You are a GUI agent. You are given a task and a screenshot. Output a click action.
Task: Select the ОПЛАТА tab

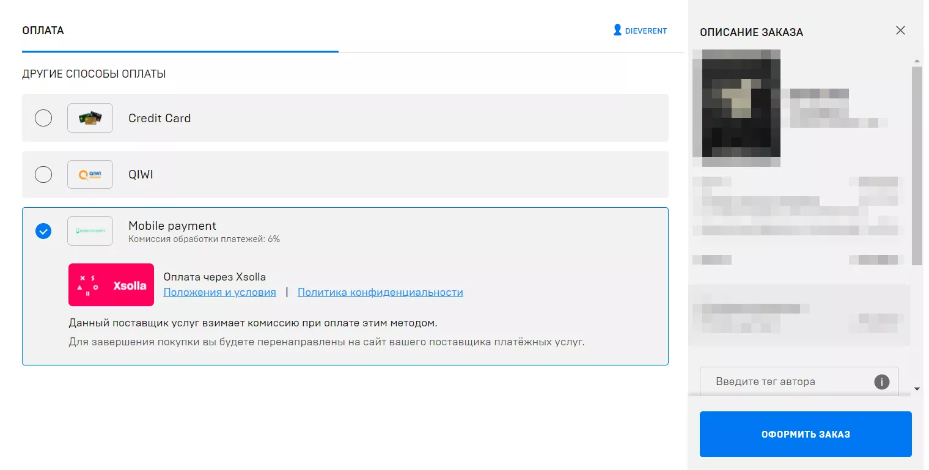[43, 31]
